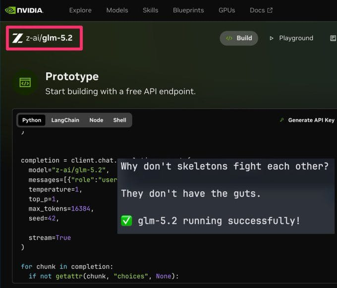Screen dimensions: 337x288
Task: Click the Z.ai logo icon
Action: click(17, 38)
